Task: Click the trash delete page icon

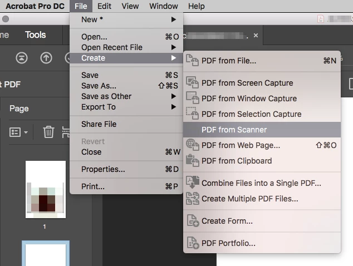Action: 48,132
